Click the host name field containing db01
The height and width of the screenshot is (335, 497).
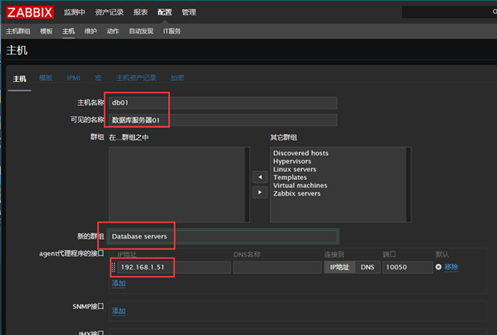click(223, 102)
